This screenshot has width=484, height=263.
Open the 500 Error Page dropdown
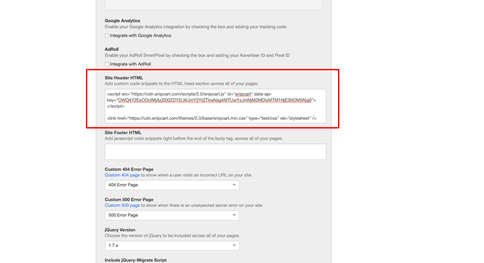(x=172, y=215)
